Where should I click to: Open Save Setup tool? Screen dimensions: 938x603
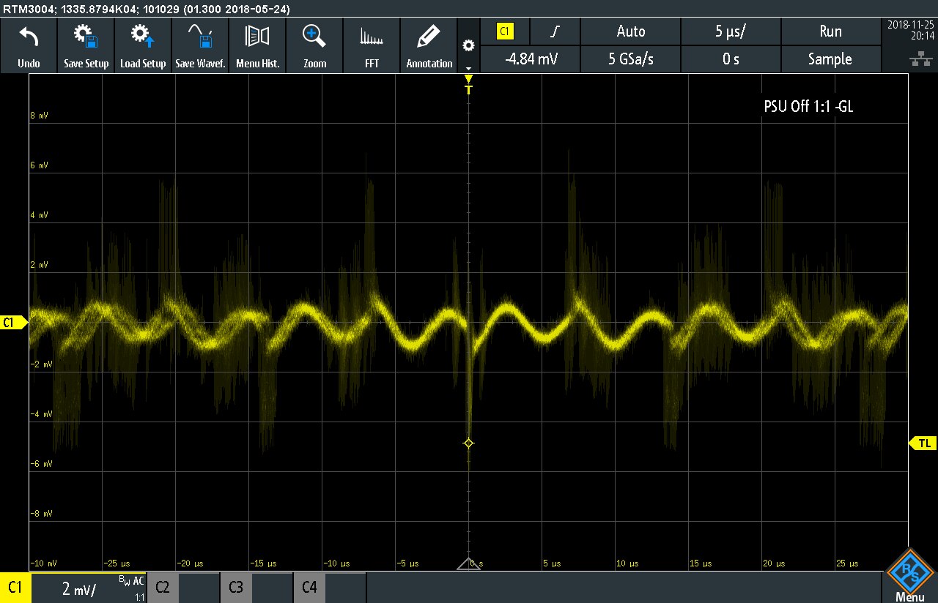tap(86, 37)
